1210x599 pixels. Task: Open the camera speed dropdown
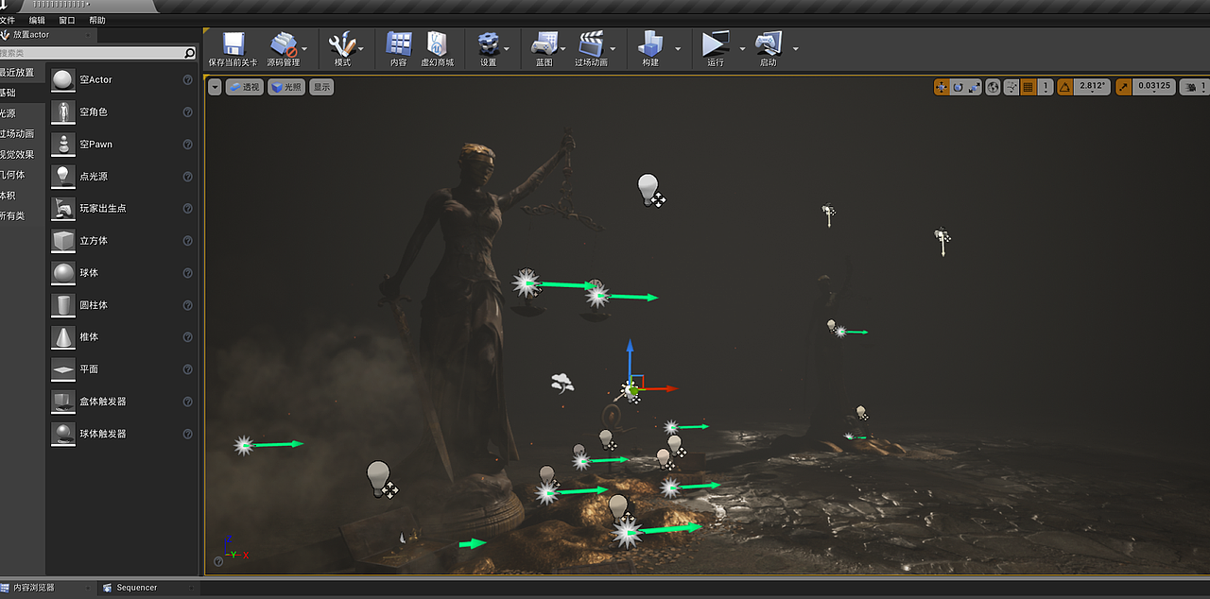click(1194, 87)
